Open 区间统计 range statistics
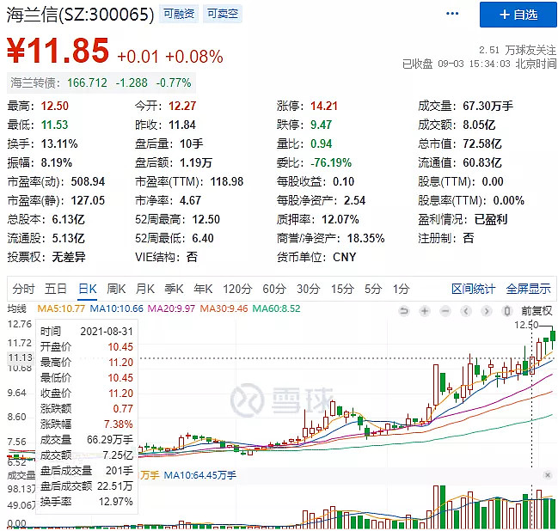The height and width of the screenshot is (531, 558). (473, 289)
